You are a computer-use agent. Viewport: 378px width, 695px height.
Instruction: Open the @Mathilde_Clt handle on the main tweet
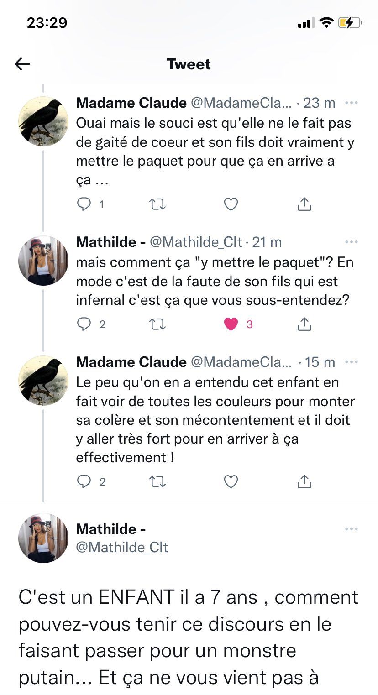(x=122, y=547)
